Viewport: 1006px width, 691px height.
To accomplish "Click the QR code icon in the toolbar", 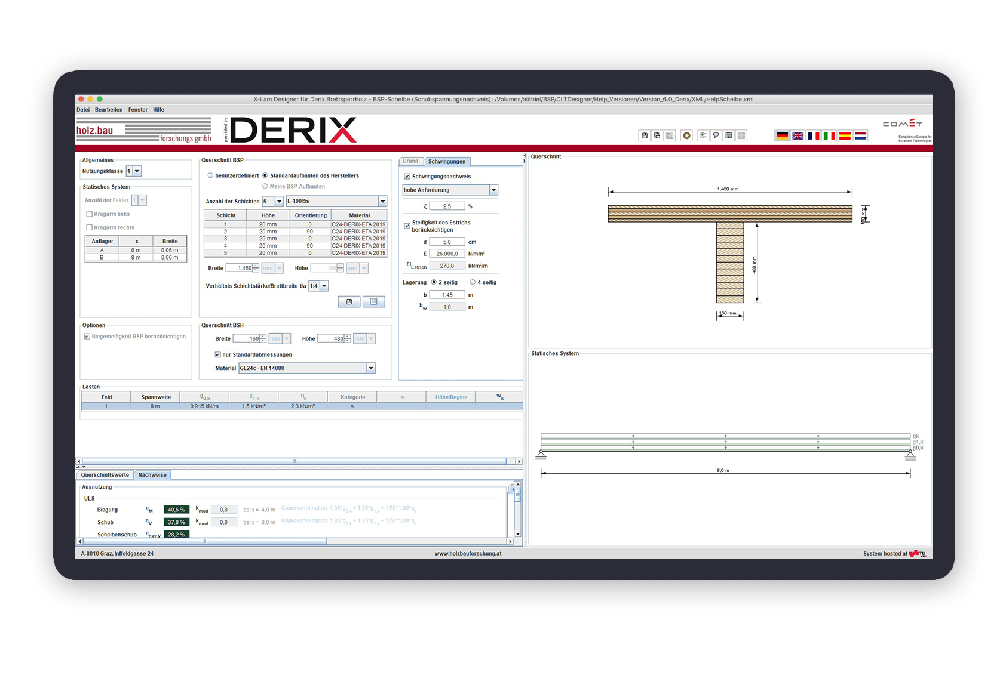I will coord(728,135).
